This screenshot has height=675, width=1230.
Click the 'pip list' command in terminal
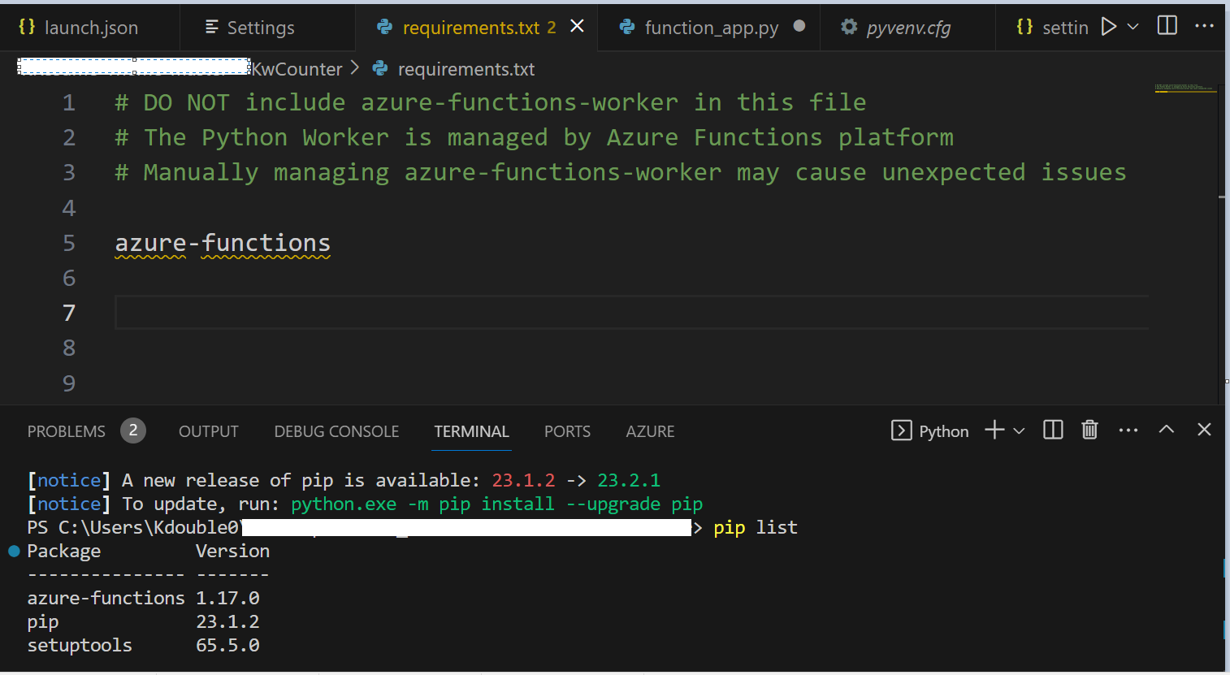756,528
